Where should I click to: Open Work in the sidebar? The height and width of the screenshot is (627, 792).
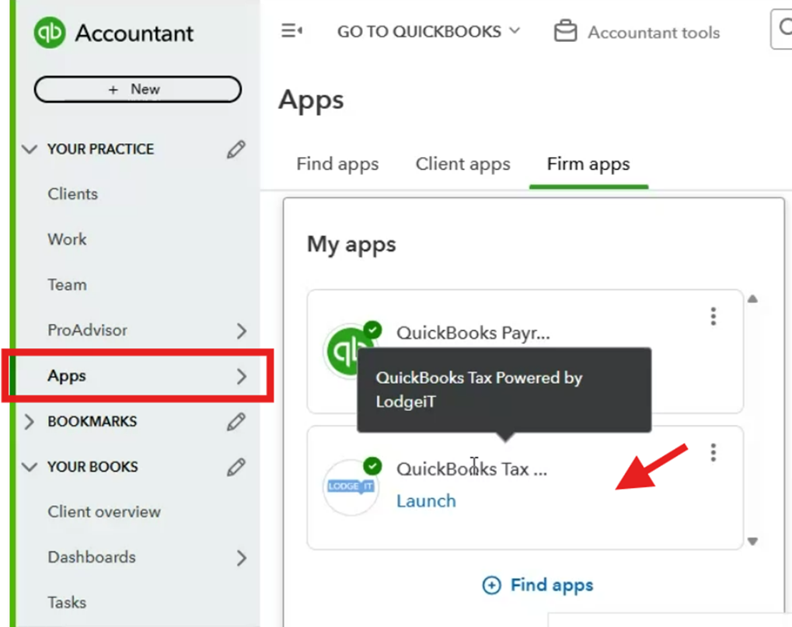(x=67, y=239)
